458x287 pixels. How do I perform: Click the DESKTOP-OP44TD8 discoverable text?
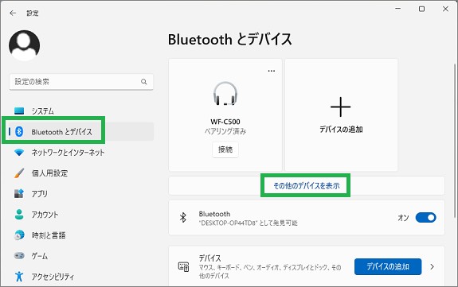[248, 223]
